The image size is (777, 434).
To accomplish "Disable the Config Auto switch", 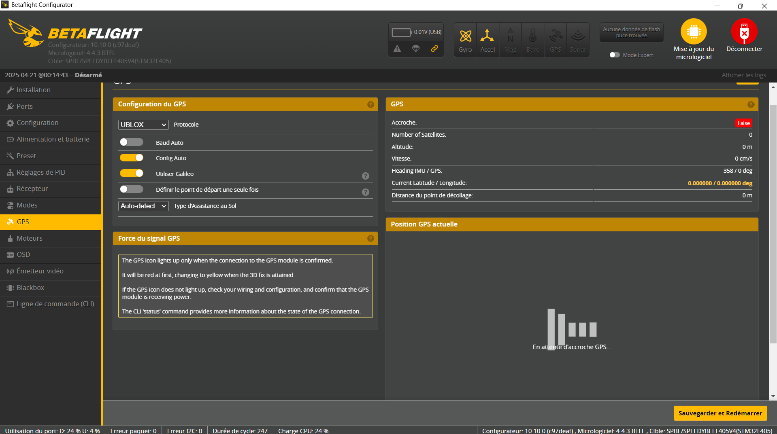I will coord(132,158).
